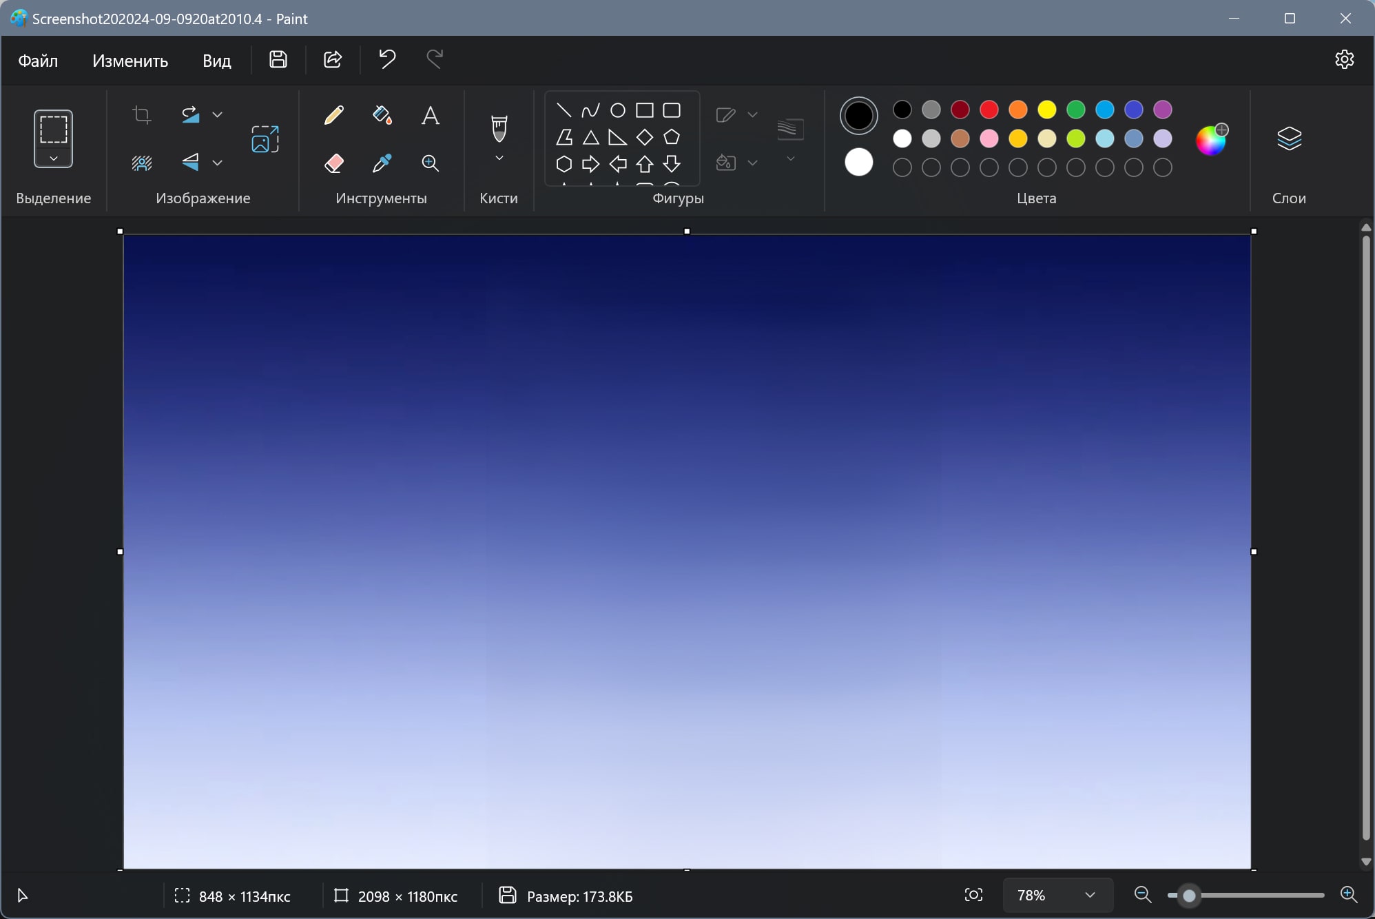Select primary color black circle
The width and height of the screenshot is (1375, 919).
858,116
